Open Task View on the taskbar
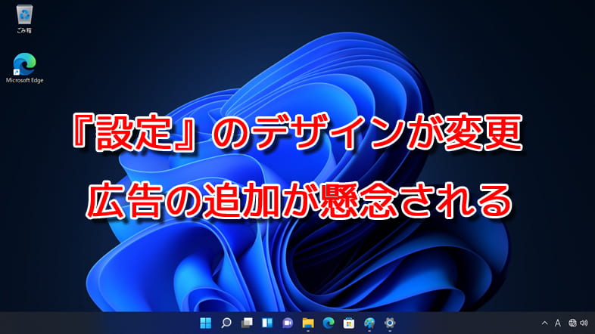595x334 pixels. [247, 323]
